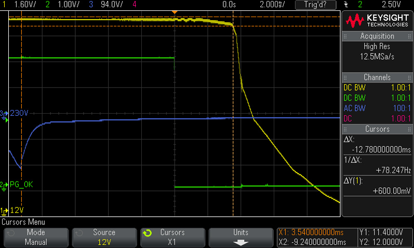
Task: Click the grip icon right of Cursors header
Action: coord(409,129)
